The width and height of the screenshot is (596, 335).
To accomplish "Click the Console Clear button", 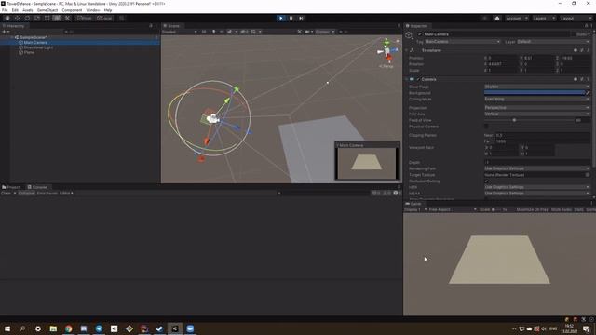I will tap(7, 193).
